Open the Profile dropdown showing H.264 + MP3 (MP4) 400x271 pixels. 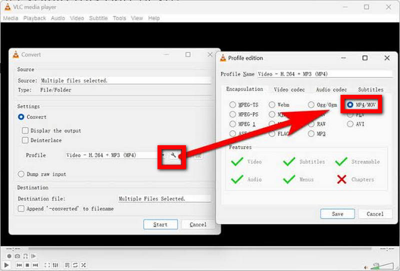[115, 155]
